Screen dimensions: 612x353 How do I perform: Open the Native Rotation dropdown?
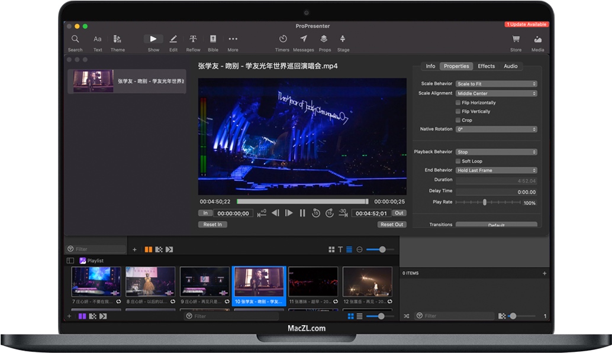tap(497, 129)
